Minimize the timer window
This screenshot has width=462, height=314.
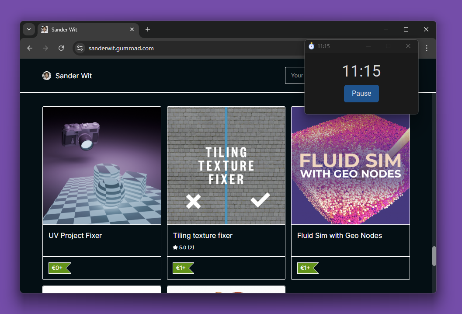pos(368,46)
